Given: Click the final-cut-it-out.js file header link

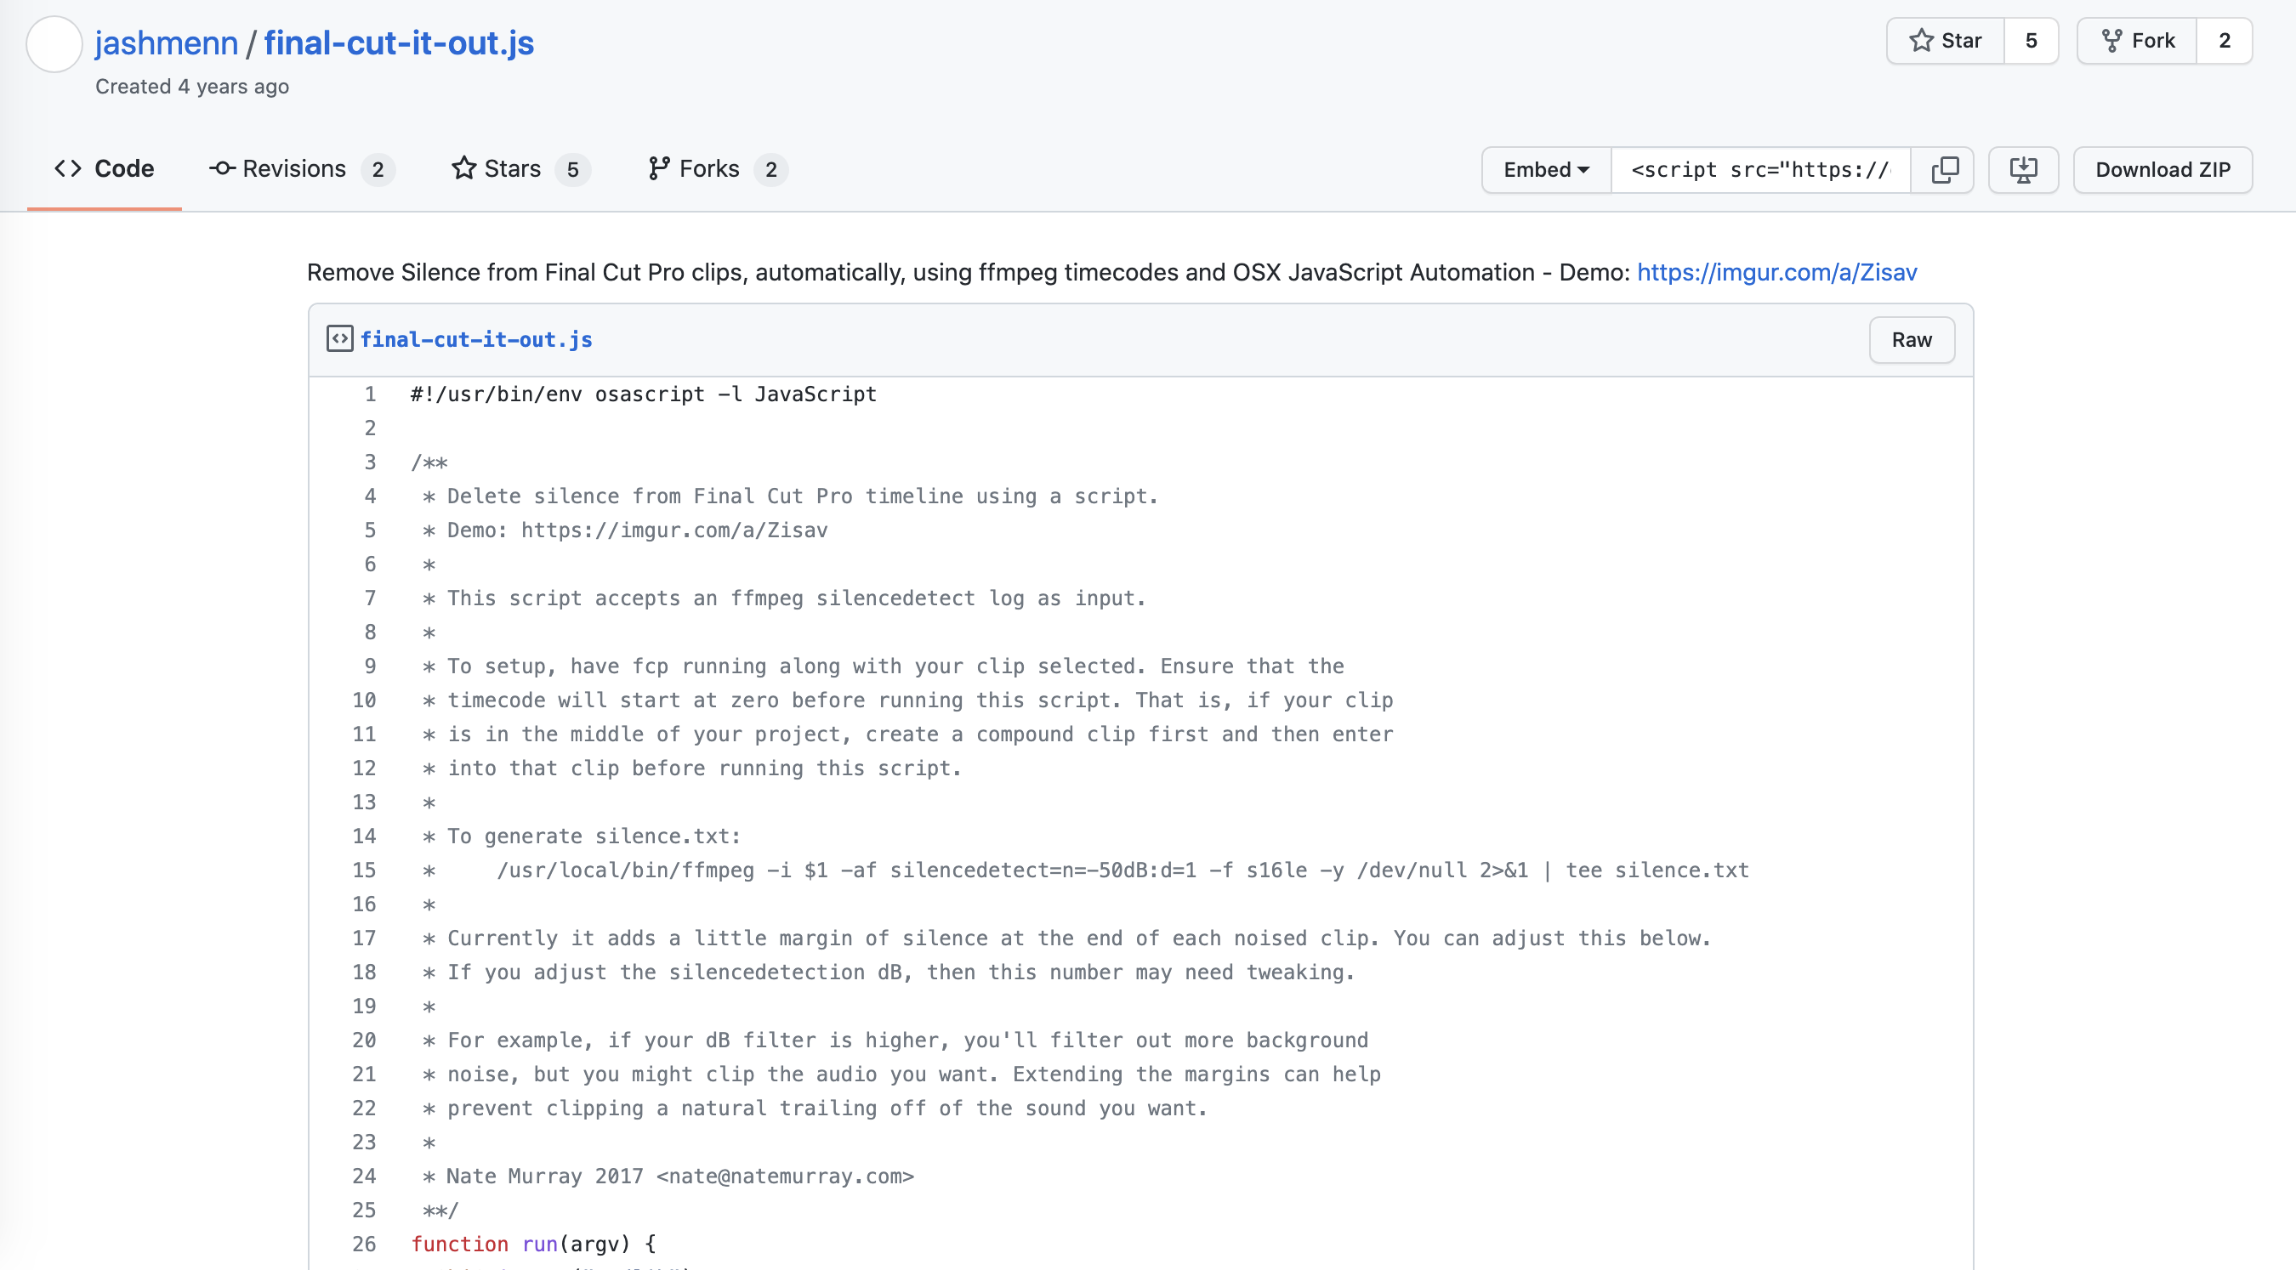Looking at the screenshot, I should point(476,339).
